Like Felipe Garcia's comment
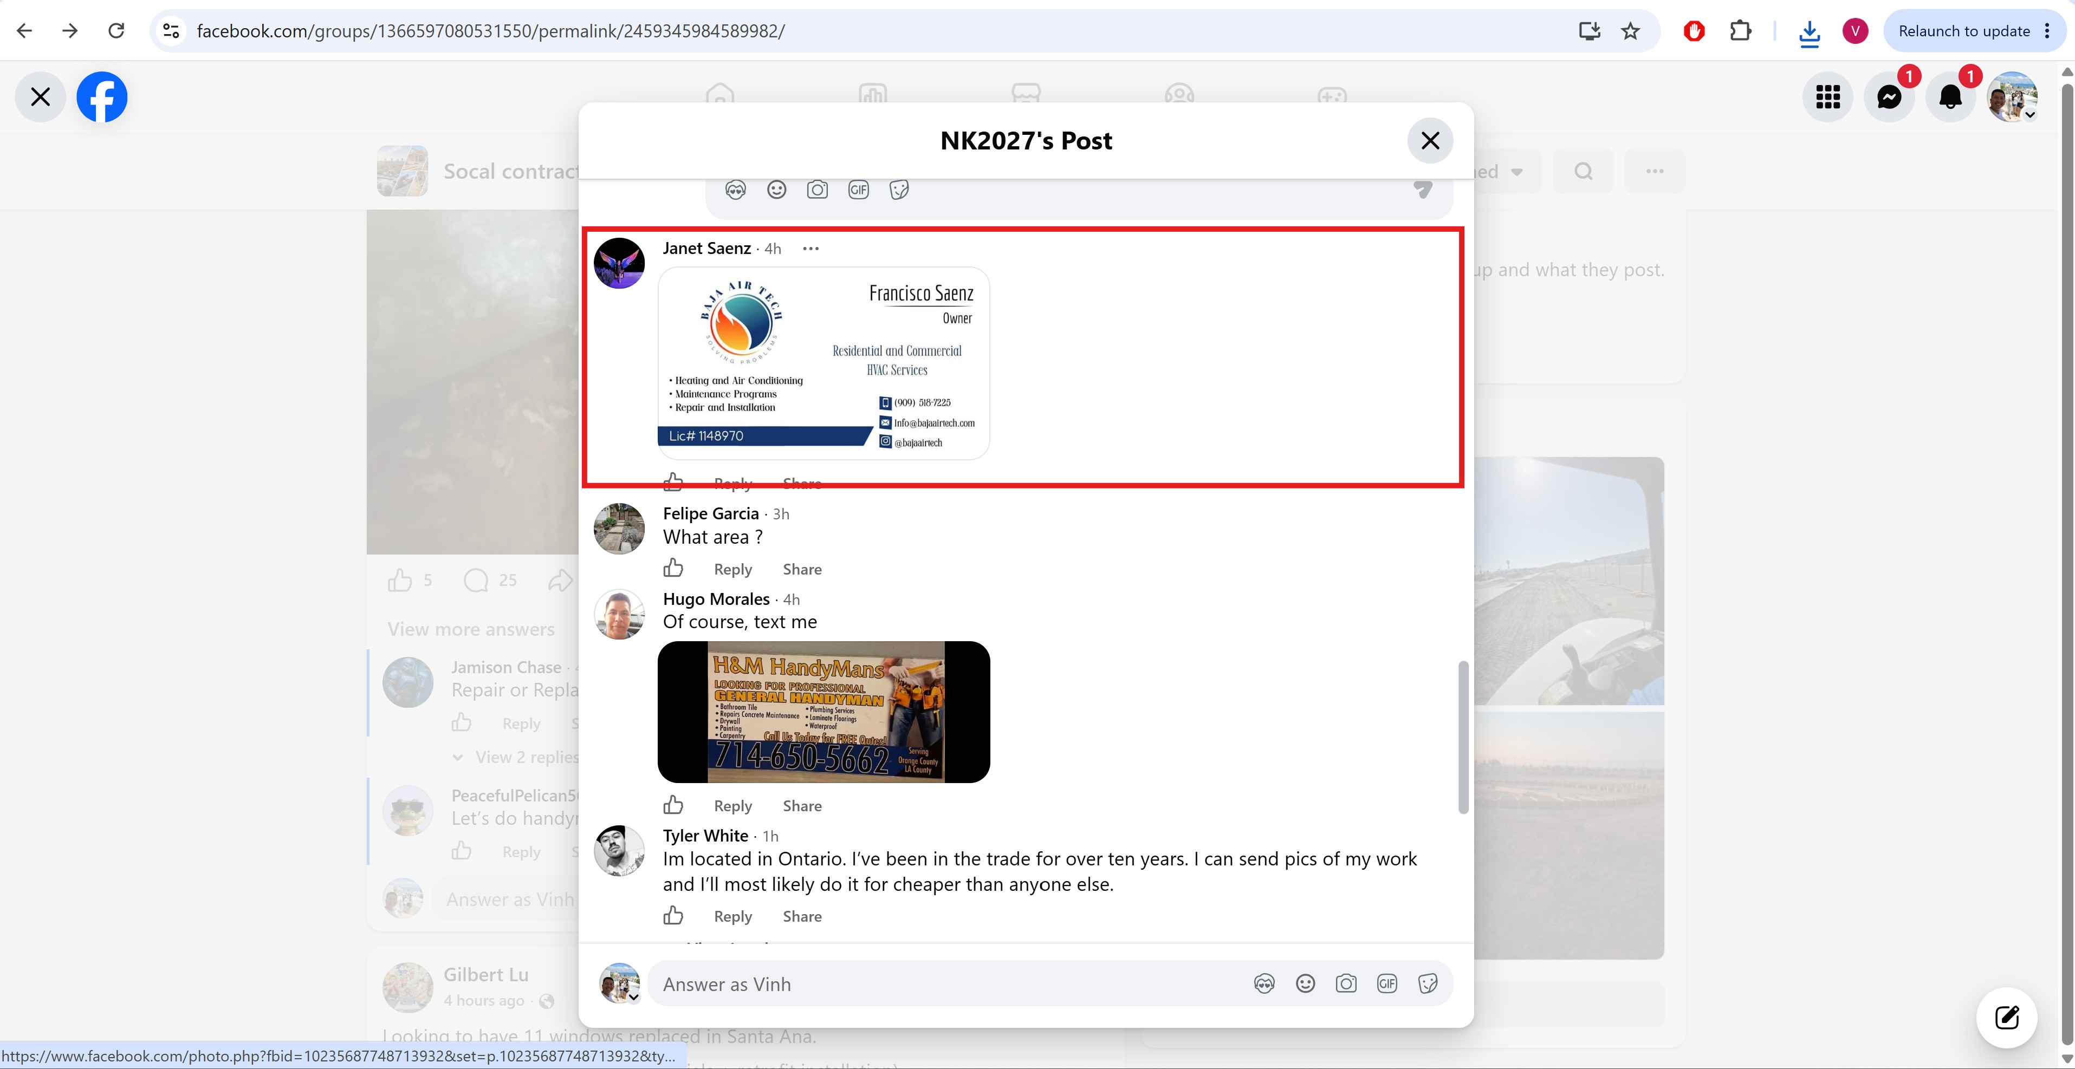The width and height of the screenshot is (2075, 1069). tap(673, 569)
